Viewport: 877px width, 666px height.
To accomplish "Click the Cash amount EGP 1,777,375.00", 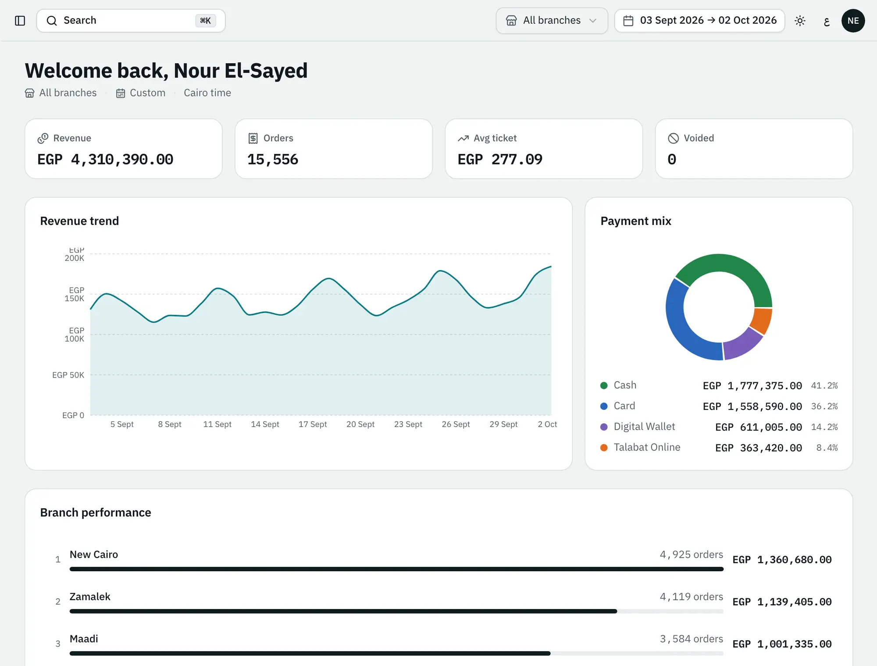I will tap(752, 386).
